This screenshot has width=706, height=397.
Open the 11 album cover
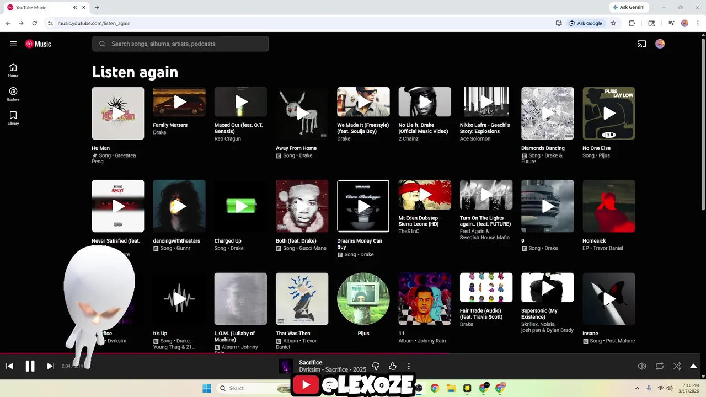click(425, 299)
